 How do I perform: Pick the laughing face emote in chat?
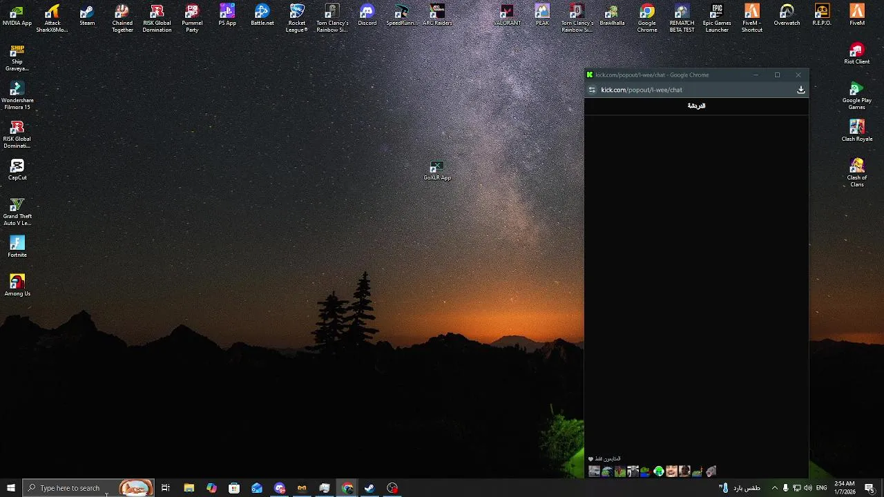coord(671,471)
